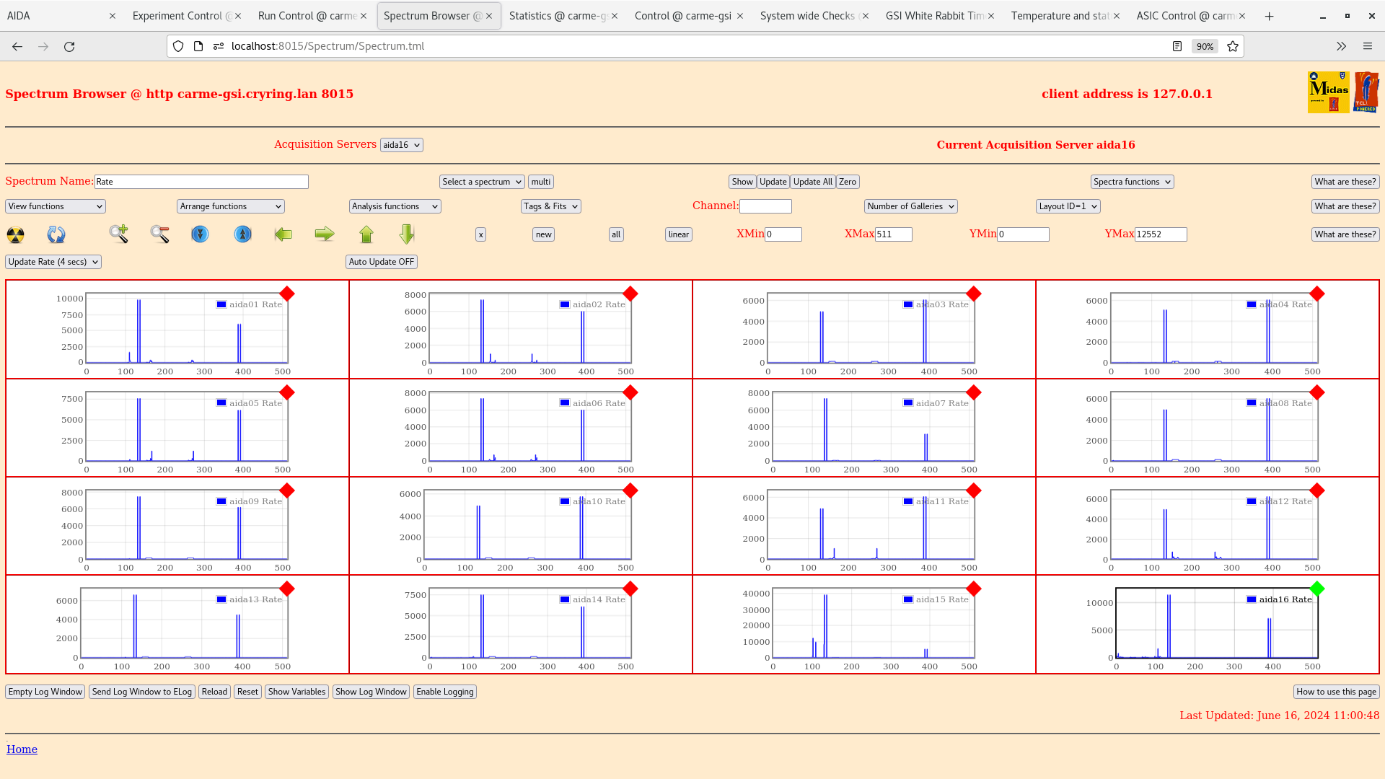
Task: Click the green up arrow icon
Action: [x=366, y=234]
